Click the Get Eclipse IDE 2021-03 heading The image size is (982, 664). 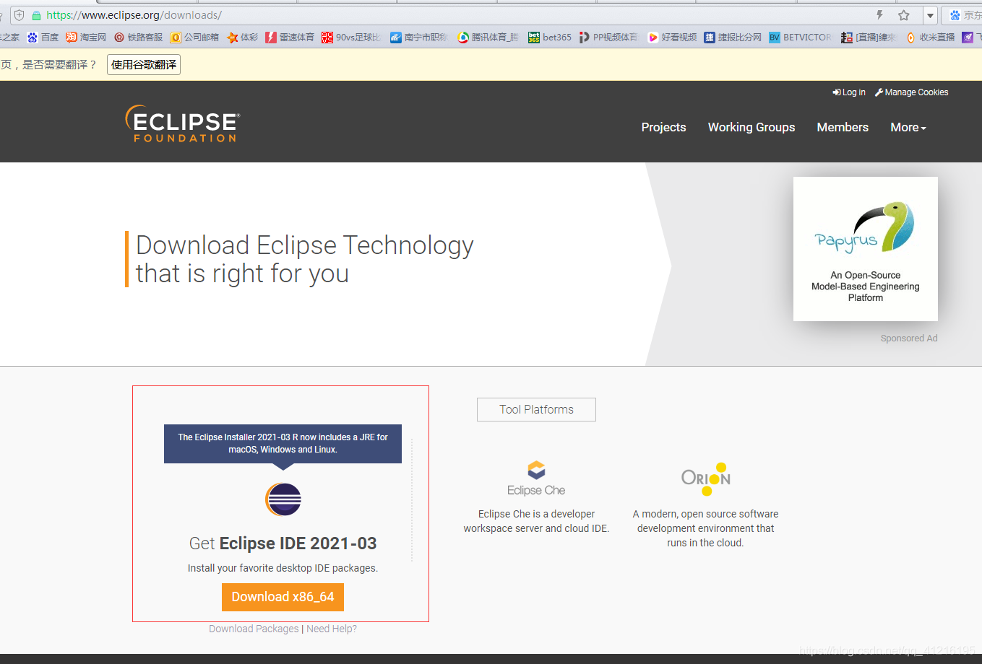coord(283,543)
